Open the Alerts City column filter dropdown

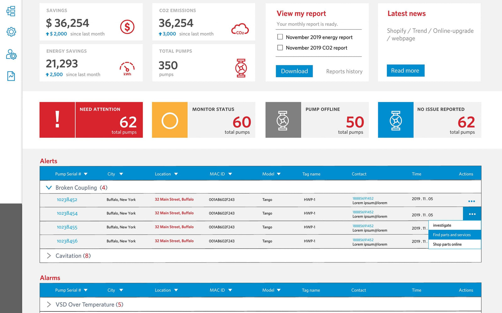coord(121,174)
